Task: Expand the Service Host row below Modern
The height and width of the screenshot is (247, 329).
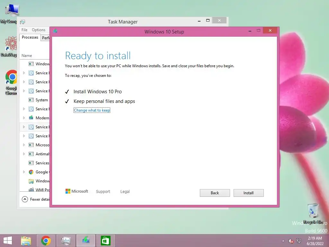Action: [x=24, y=127]
